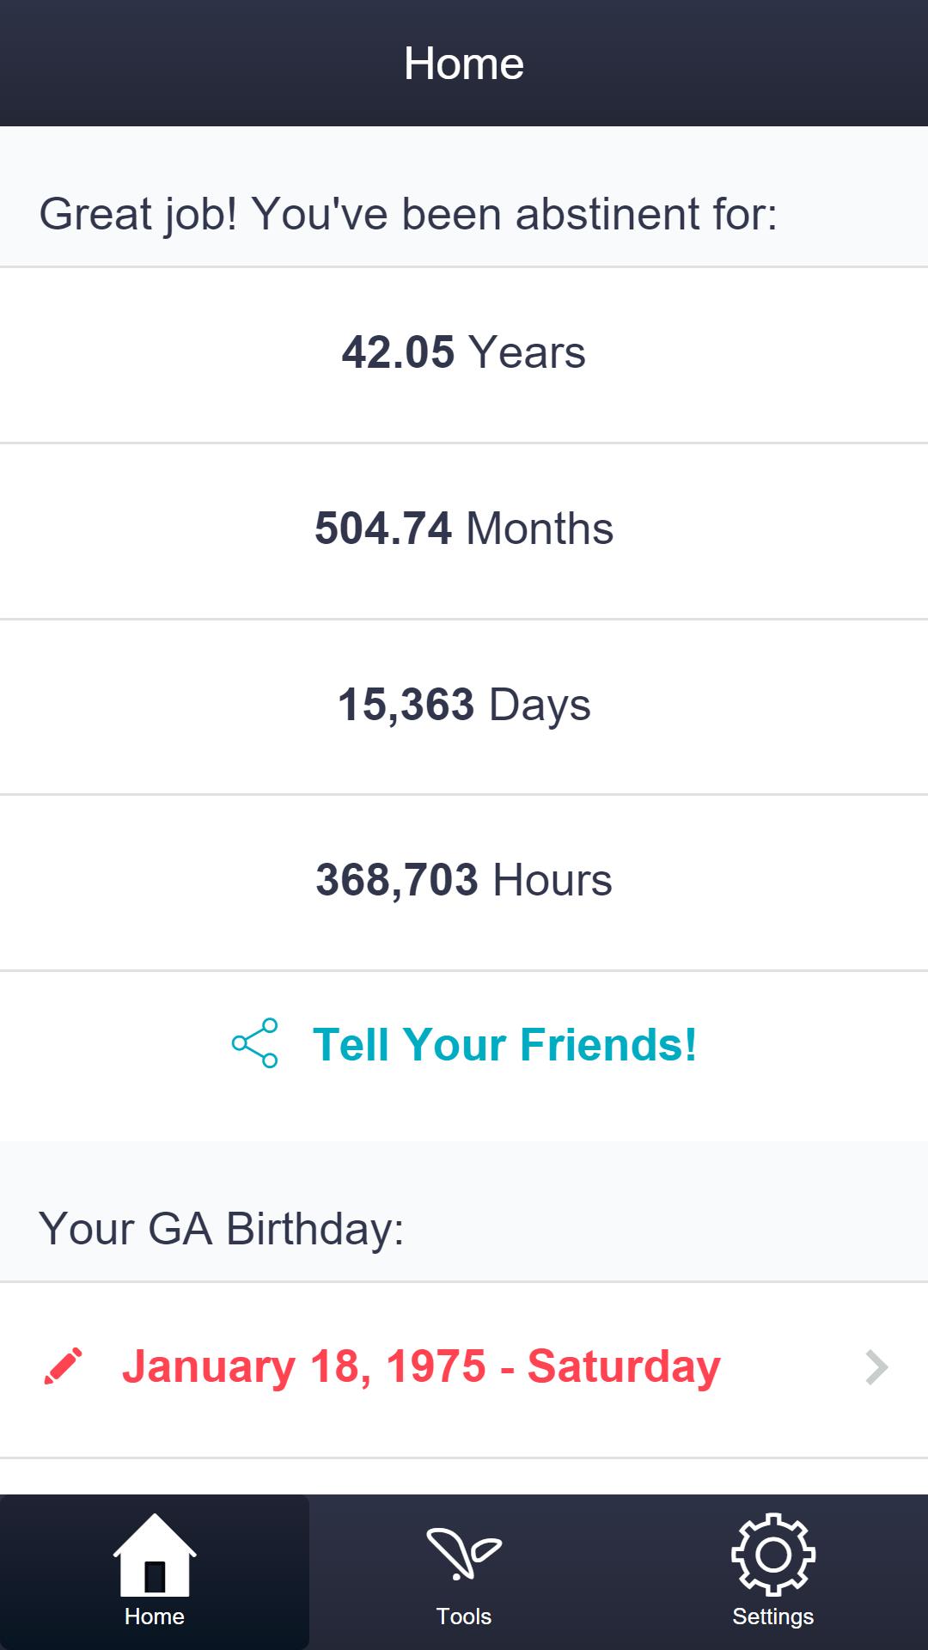Tap the 42.05 Years row
928x1650 pixels.
pos(464,353)
